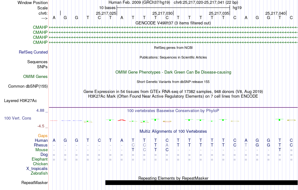Image resolution: width=298 pixels, height=190 pixels.
Task: Click the hg19 label beside the scale bar
Action: tap(237, 8)
